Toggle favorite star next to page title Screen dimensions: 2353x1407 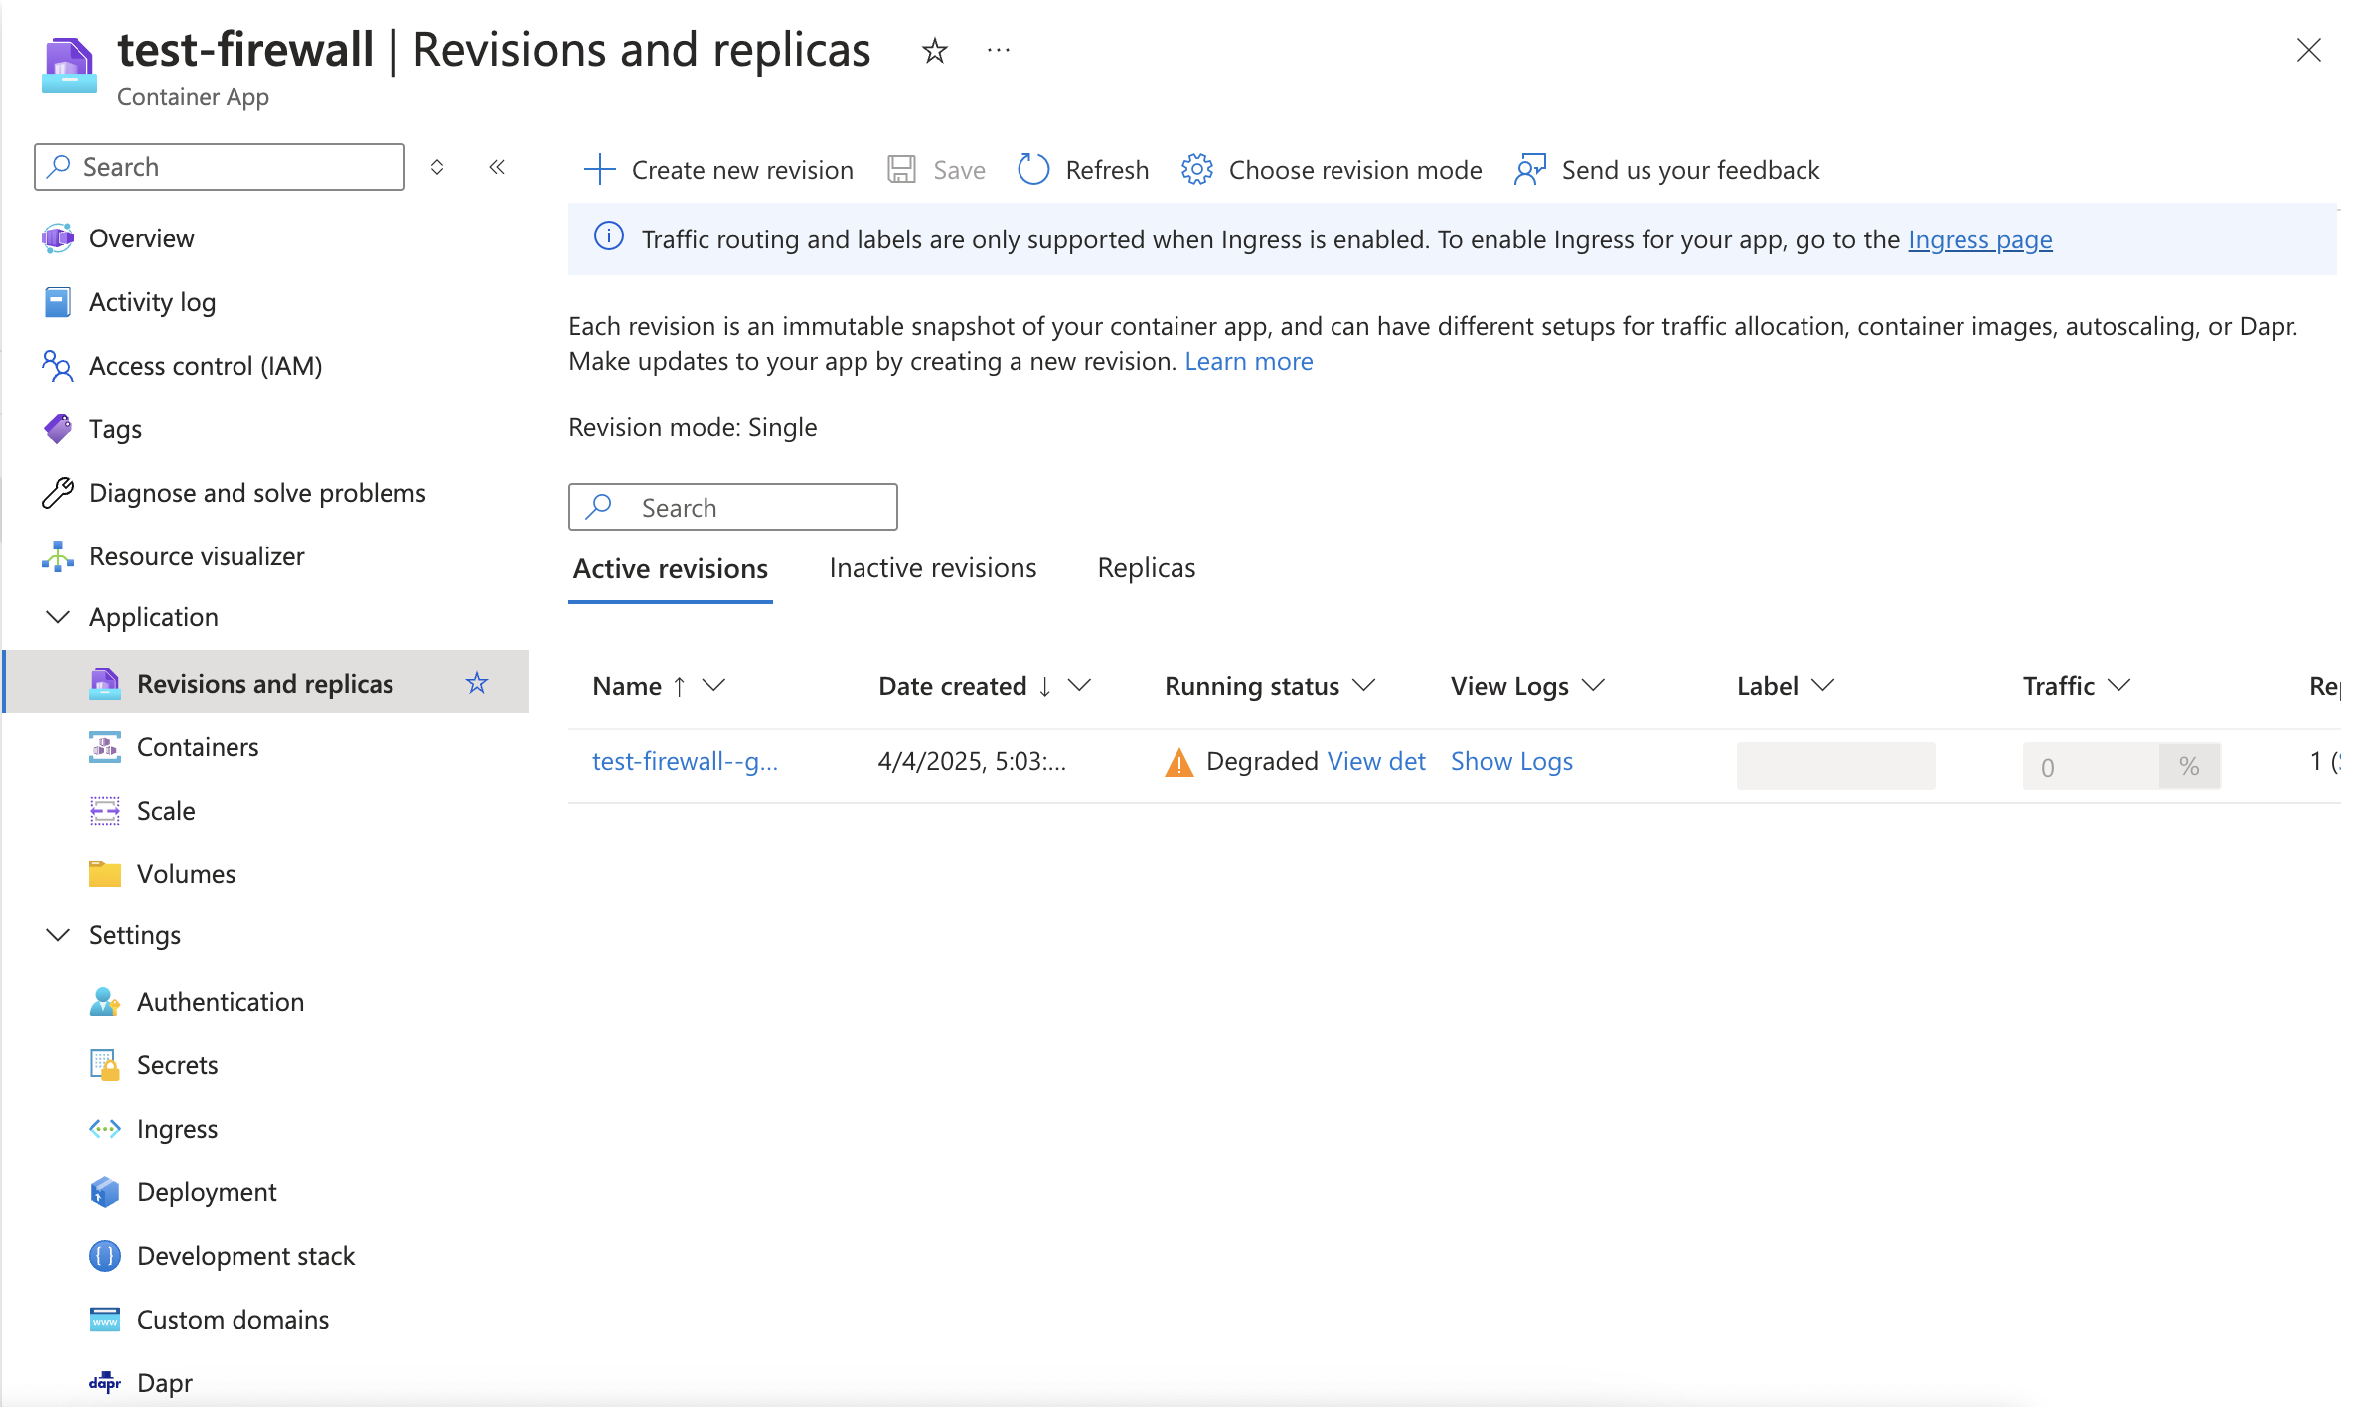pos(934,50)
